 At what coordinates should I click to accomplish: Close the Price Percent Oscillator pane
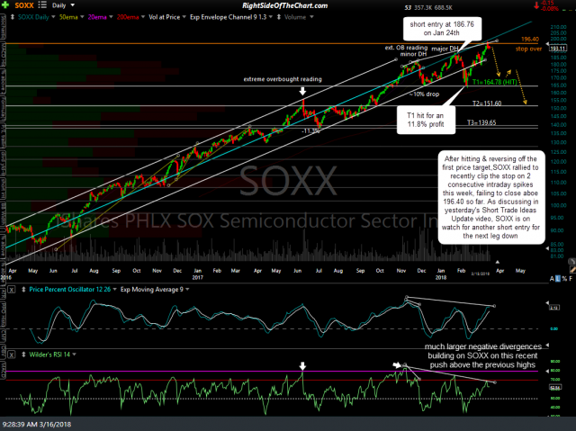pos(12,290)
